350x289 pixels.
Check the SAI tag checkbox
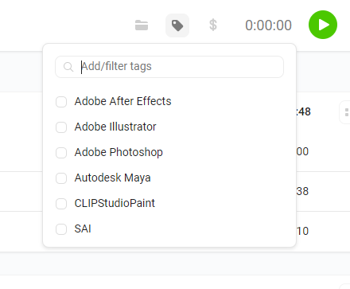point(61,229)
